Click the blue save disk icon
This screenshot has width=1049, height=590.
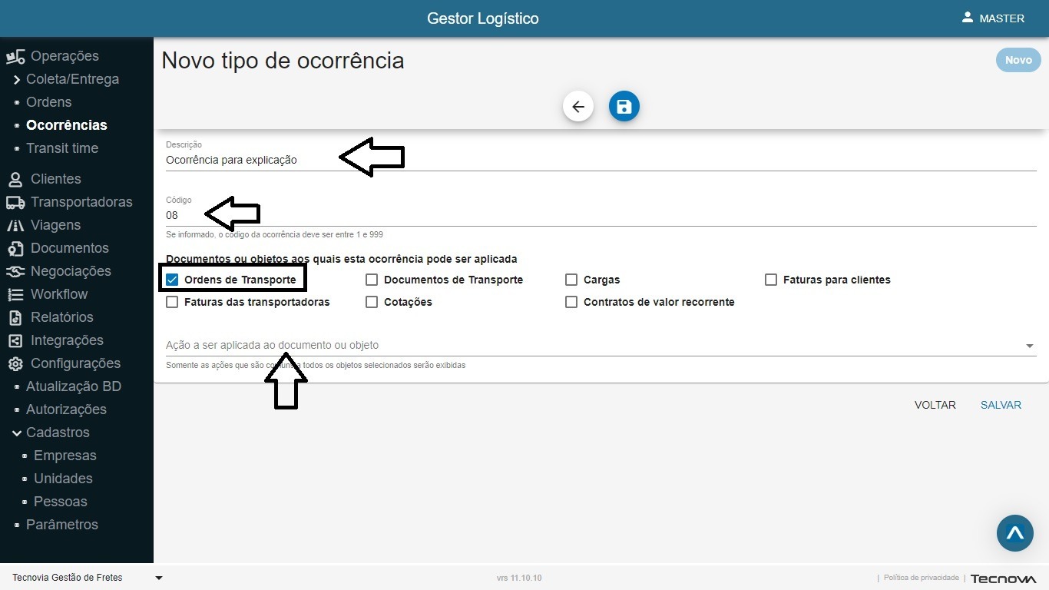[624, 107]
